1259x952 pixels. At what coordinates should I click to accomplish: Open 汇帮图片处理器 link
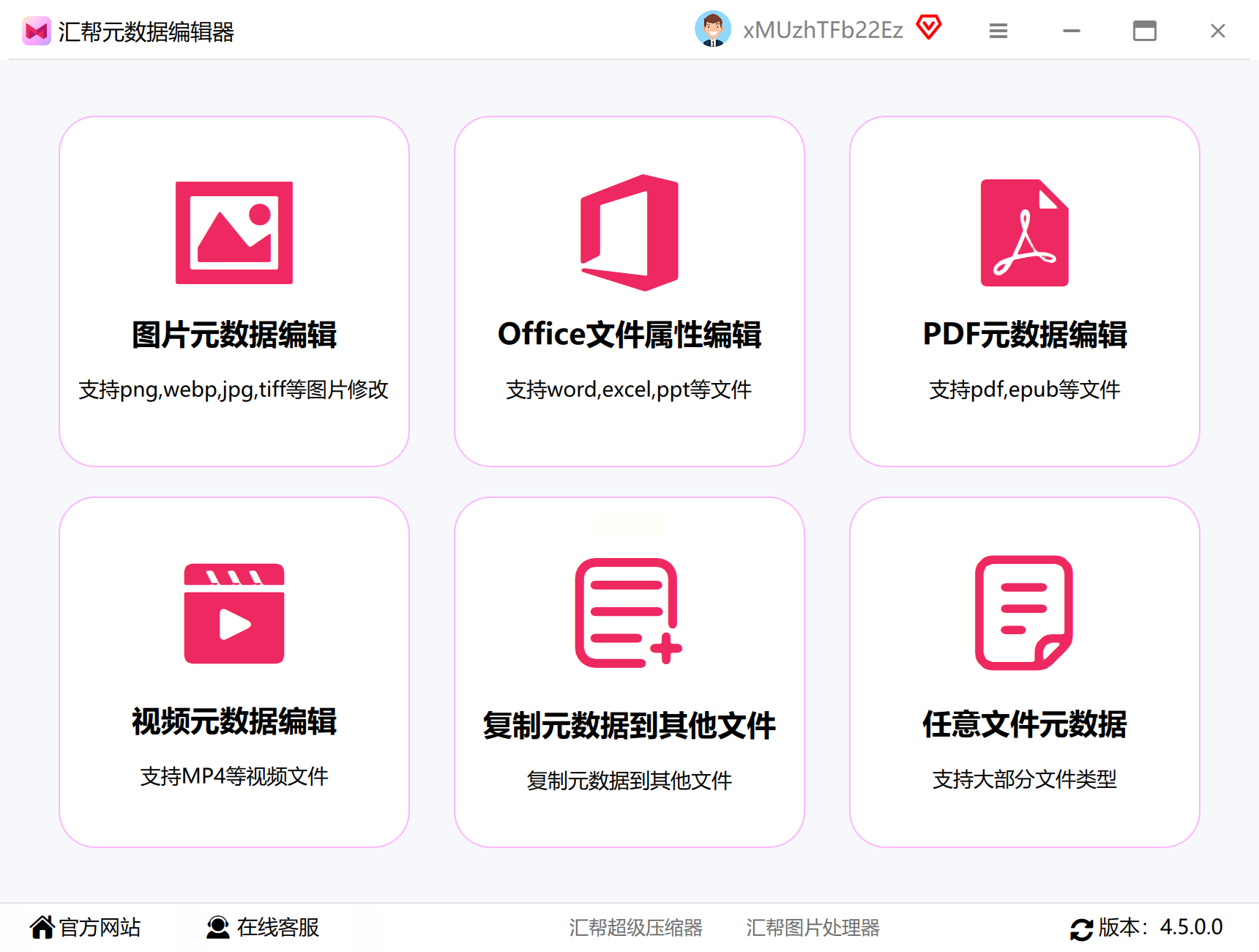coord(812,928)
